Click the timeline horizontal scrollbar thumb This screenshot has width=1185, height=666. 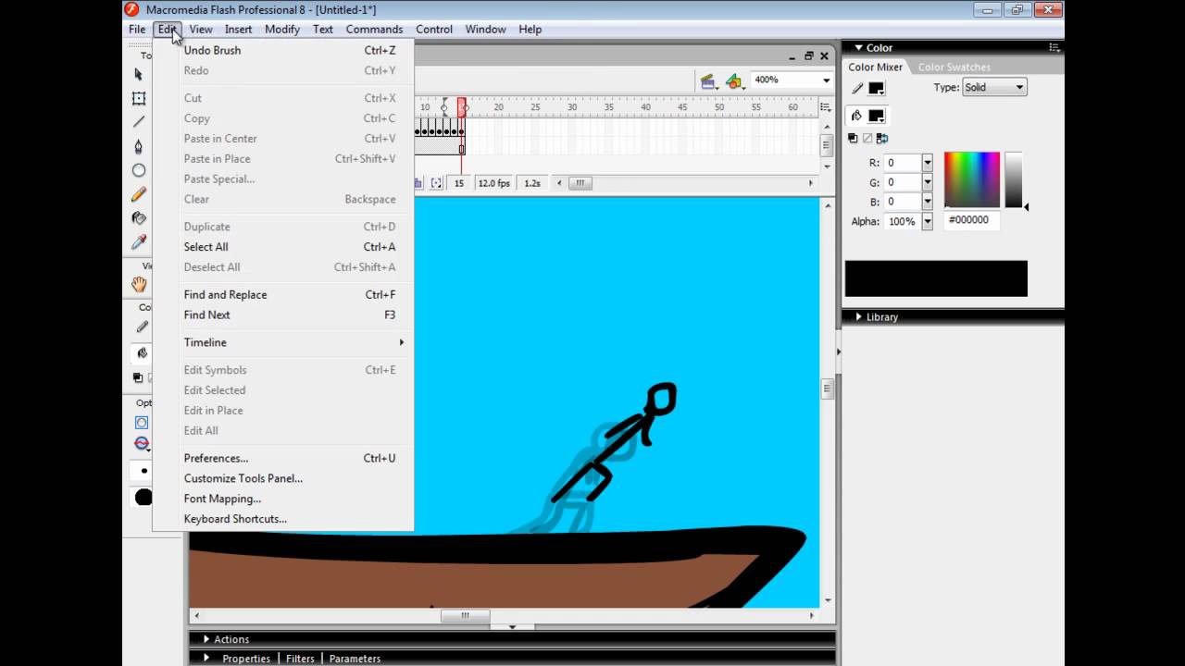point(580,183)
